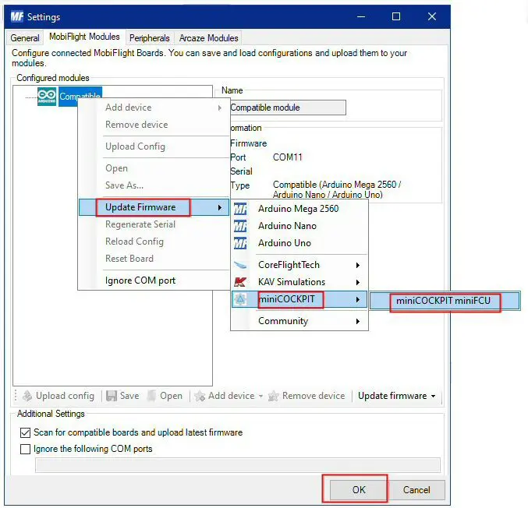Click Remove device toolbar label

tap(314, 396)
